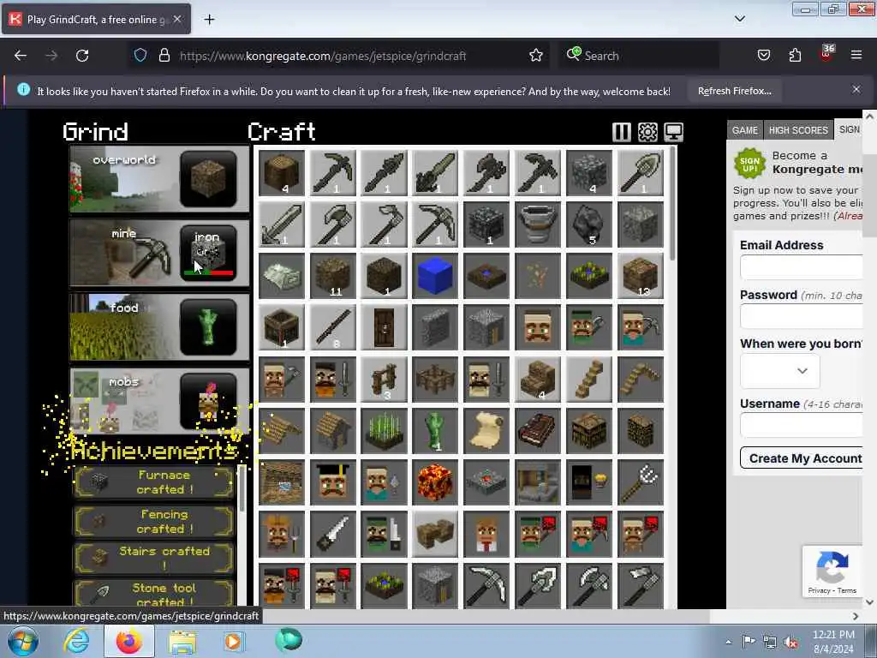
Task: Click the furnace block showing 1
Action: 487,224
